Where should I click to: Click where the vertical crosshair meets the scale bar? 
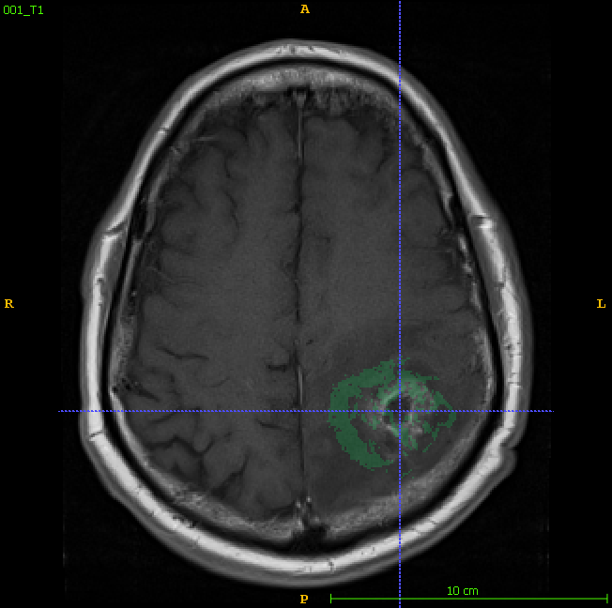click(400, 599)
